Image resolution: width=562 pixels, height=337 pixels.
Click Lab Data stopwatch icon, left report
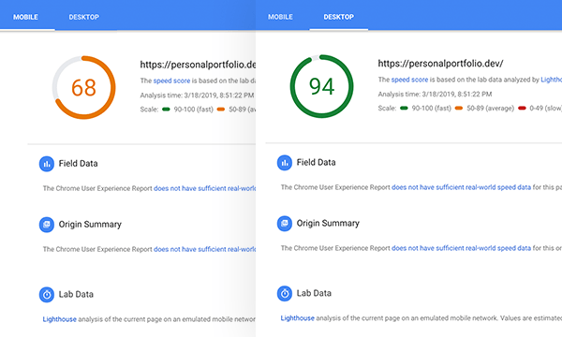click(x=47, y=295)
